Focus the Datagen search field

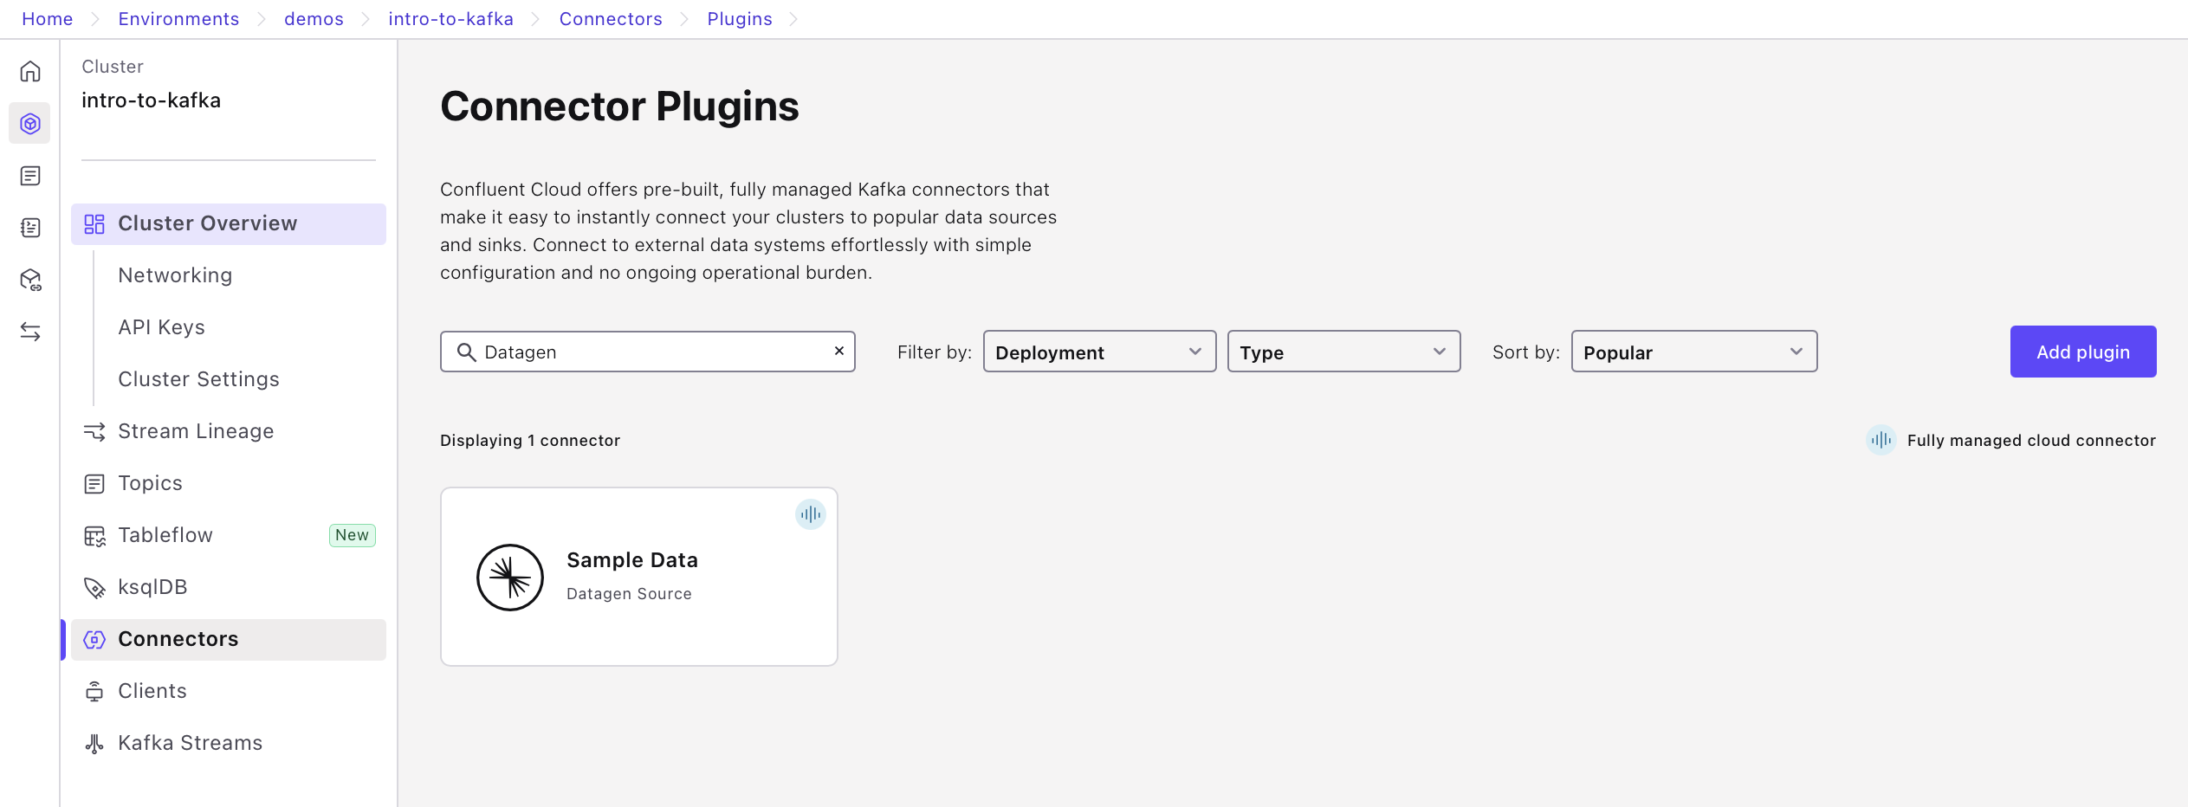tap(648, 352)
